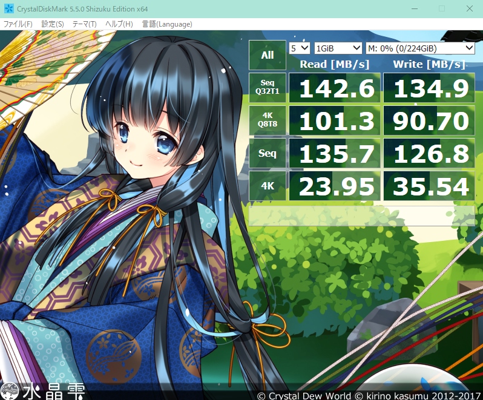Screen dimensions: 483x400
Task: Open the test size dropdown showing 1GiB
Action: 338,48
